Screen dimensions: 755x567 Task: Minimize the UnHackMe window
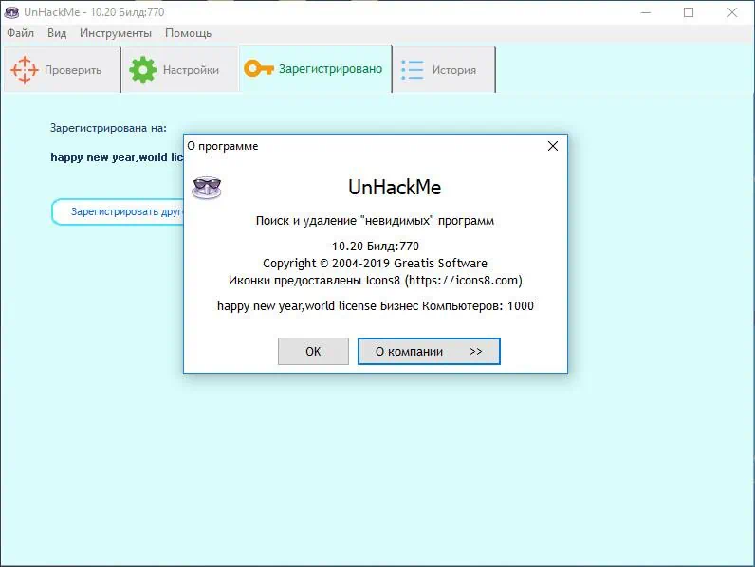(x=646, y=12)
